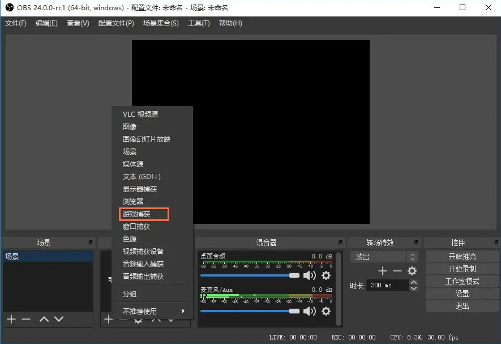Add a new scene with the plus icon
The height and width of the screenshot is (344, 501).
coord(10,319)
